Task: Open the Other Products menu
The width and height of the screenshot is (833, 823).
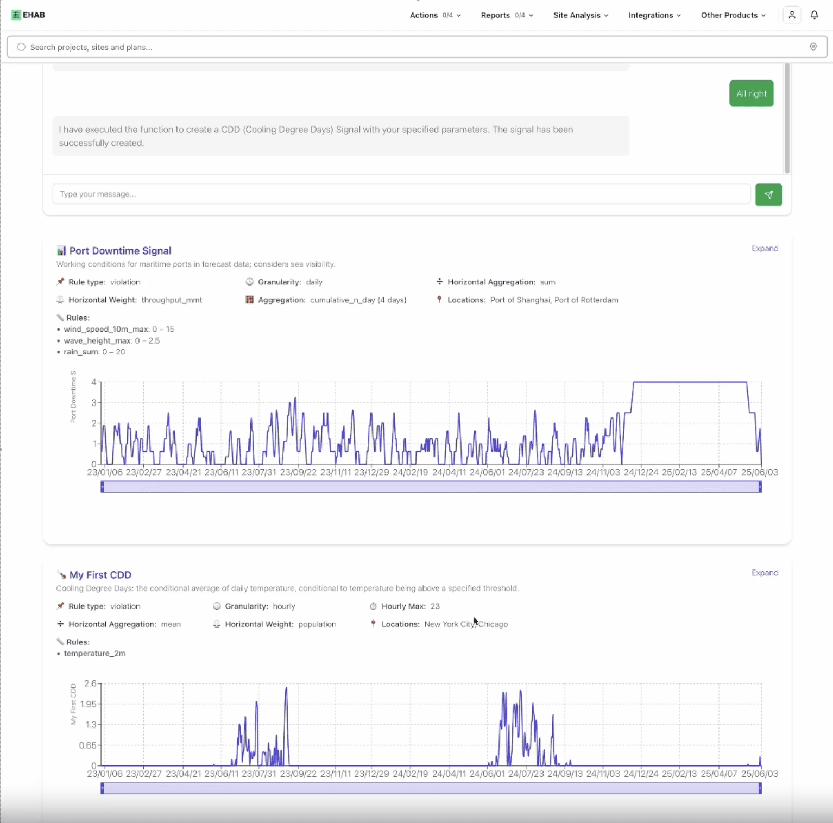Action: click(x=733, y=15)
